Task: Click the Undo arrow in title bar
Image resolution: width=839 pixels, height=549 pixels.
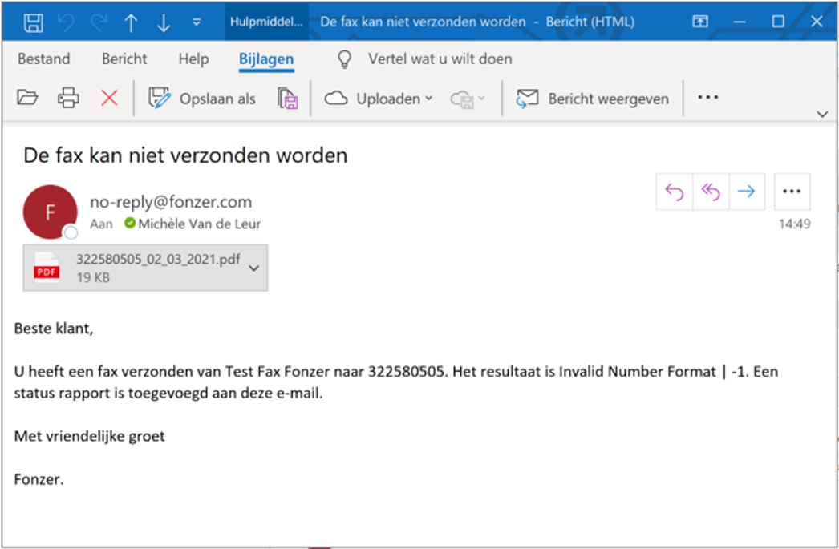Action: (x=67, y=22)
